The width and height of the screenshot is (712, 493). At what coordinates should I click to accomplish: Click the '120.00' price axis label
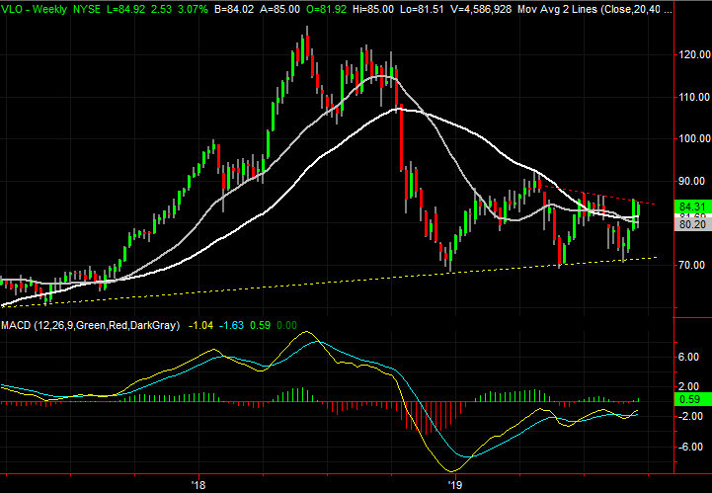point(694,54)
